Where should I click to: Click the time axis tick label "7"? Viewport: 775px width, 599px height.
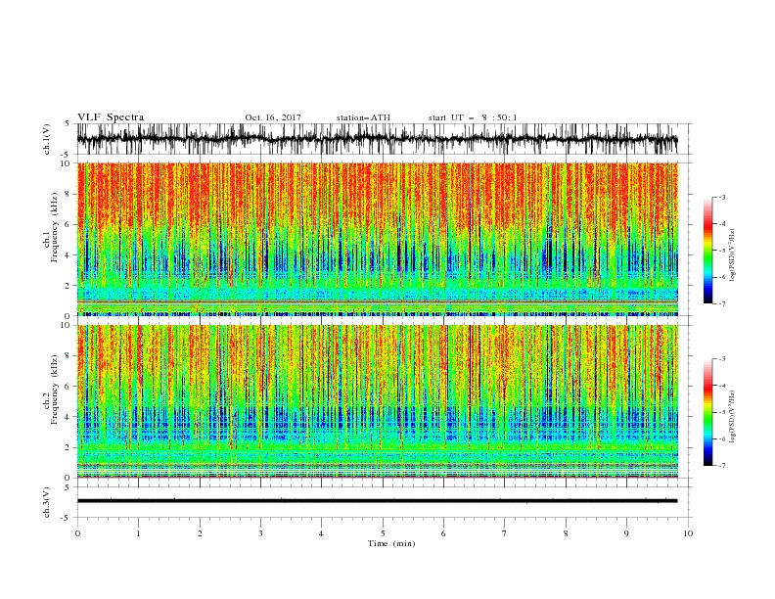coord(505,533)
